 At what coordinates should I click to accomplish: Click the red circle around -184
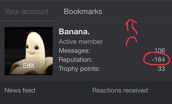(156, 59)
